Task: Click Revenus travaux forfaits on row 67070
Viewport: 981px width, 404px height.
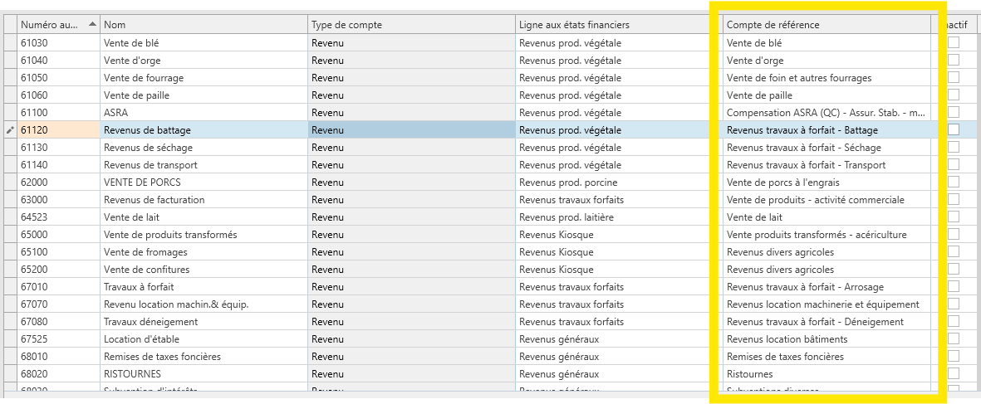Action: 619,304
